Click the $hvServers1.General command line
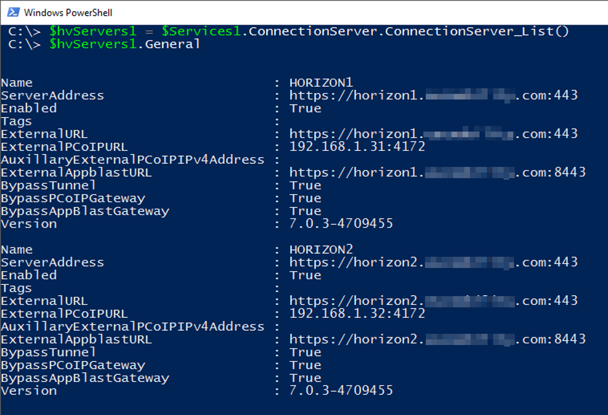 pos(124,44)
